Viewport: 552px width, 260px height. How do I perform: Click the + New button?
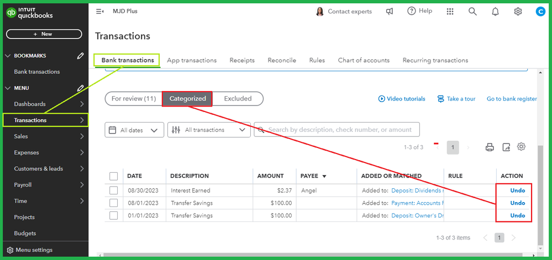pos(44,34)
